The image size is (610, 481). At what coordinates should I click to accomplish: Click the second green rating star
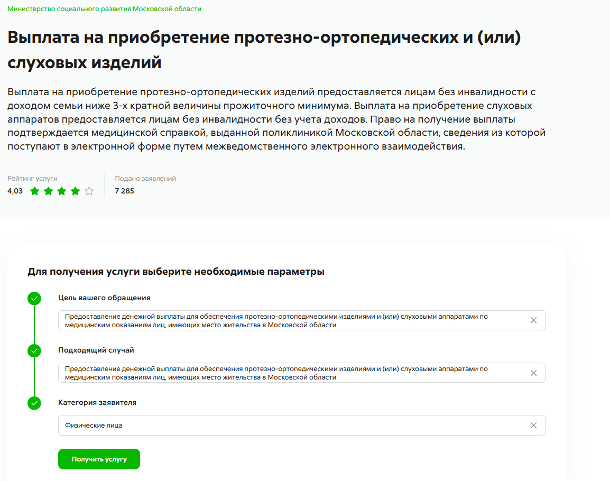[48, 191]
